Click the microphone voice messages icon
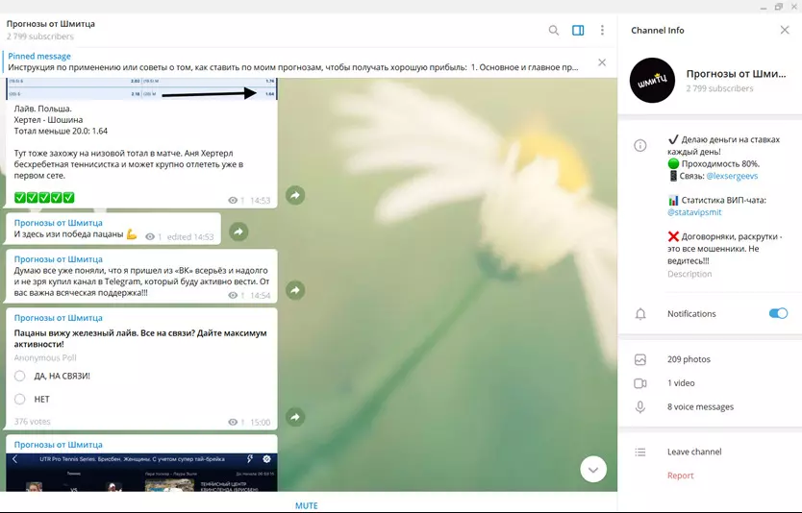The height and width of the screenshot is (513, 802). tap(639, 406)
